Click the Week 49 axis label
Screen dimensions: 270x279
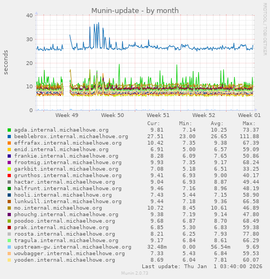(x=67, y=115)
